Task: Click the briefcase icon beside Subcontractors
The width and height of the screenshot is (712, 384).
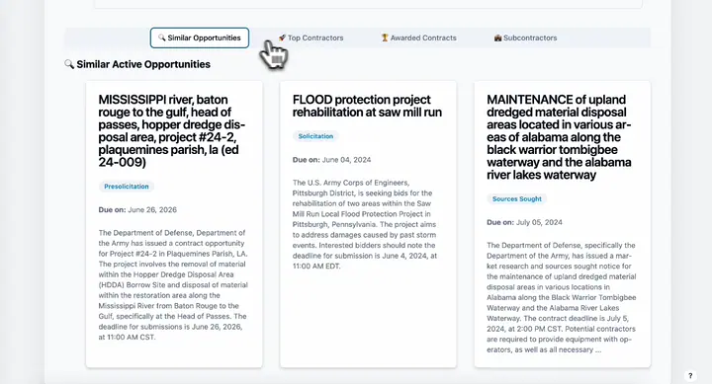Action: coord(497,38)
